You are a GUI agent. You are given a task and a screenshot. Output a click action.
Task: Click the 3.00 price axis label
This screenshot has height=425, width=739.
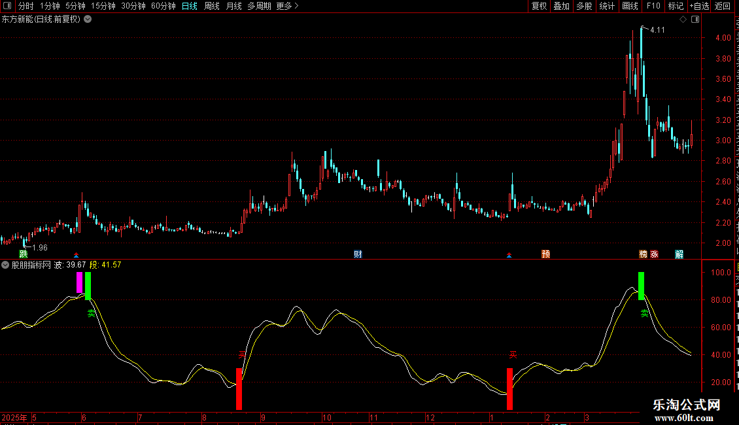point(723,141)
